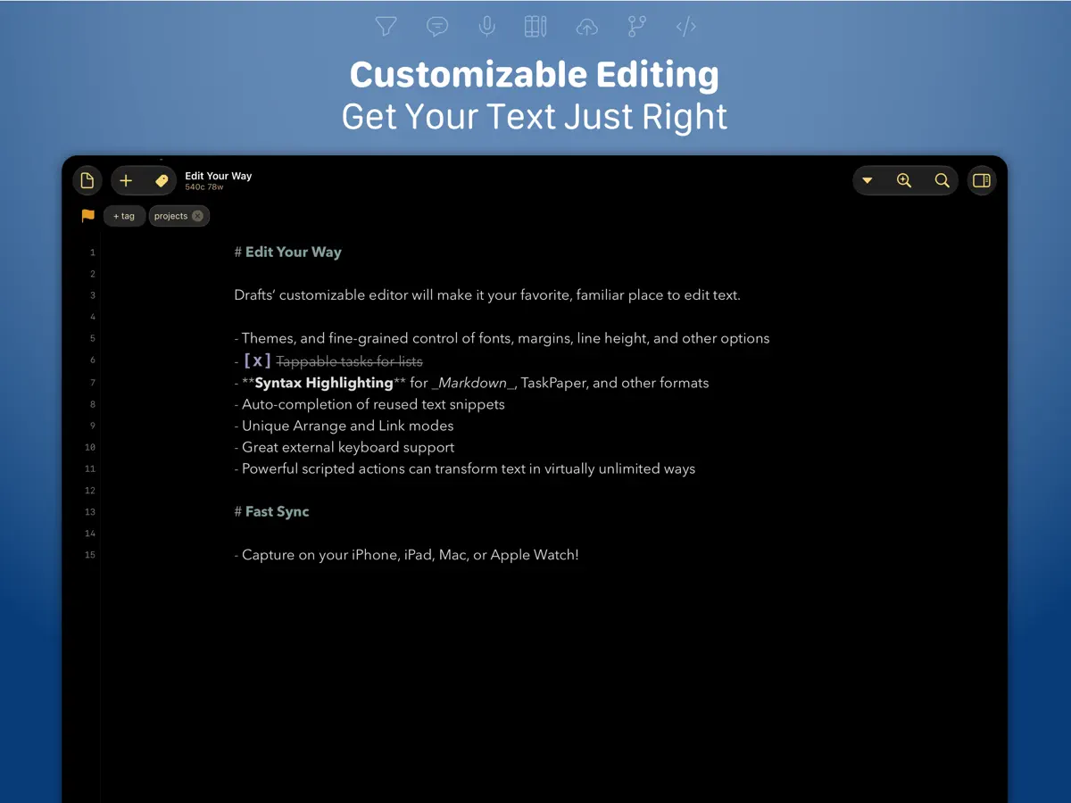Select the projects tag chip
This screenshot has height=803, width=1071.
[179, 216]
